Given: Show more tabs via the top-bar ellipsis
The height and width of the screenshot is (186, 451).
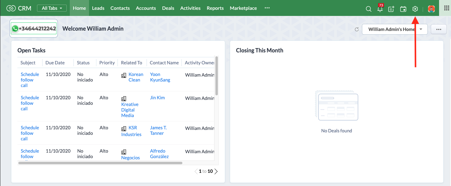Looking at the screenshot, I should point(267,8).
